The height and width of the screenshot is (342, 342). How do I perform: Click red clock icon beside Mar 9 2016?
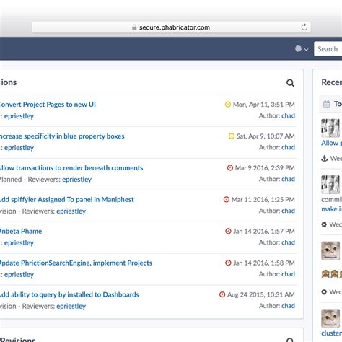(230, 167)
